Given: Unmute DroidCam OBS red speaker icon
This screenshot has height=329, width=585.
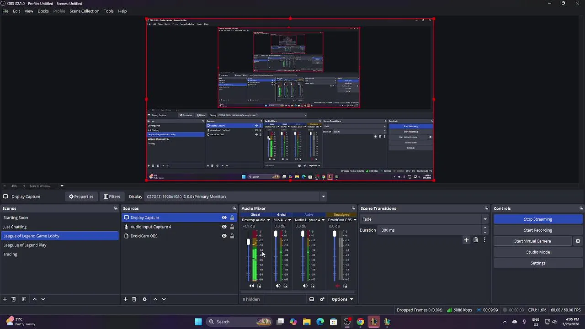Looking at the screenshot, I should point(338,286).
